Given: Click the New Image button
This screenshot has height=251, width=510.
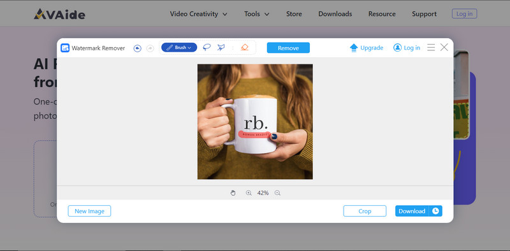Looking at the screenshot, I should (89, 211).
